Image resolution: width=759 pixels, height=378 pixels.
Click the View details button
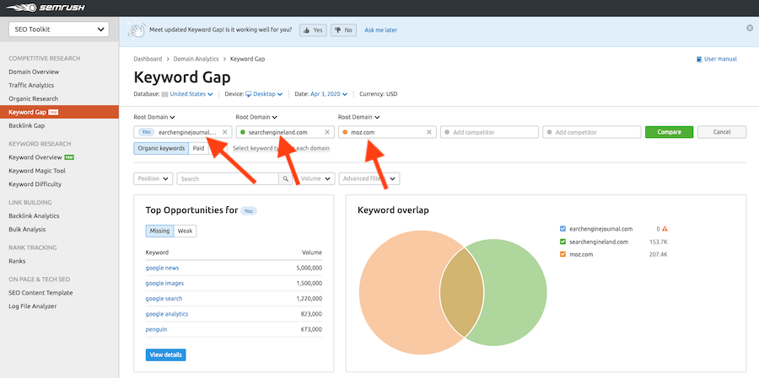pos(165,354)
